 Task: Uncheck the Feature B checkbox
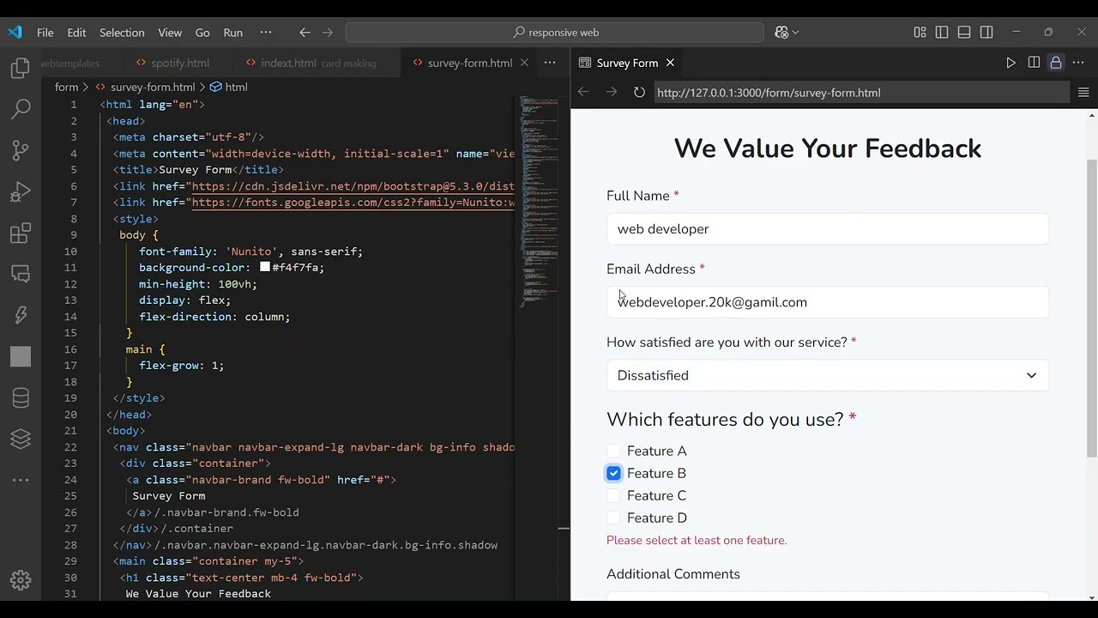click(x=613, y=473)
